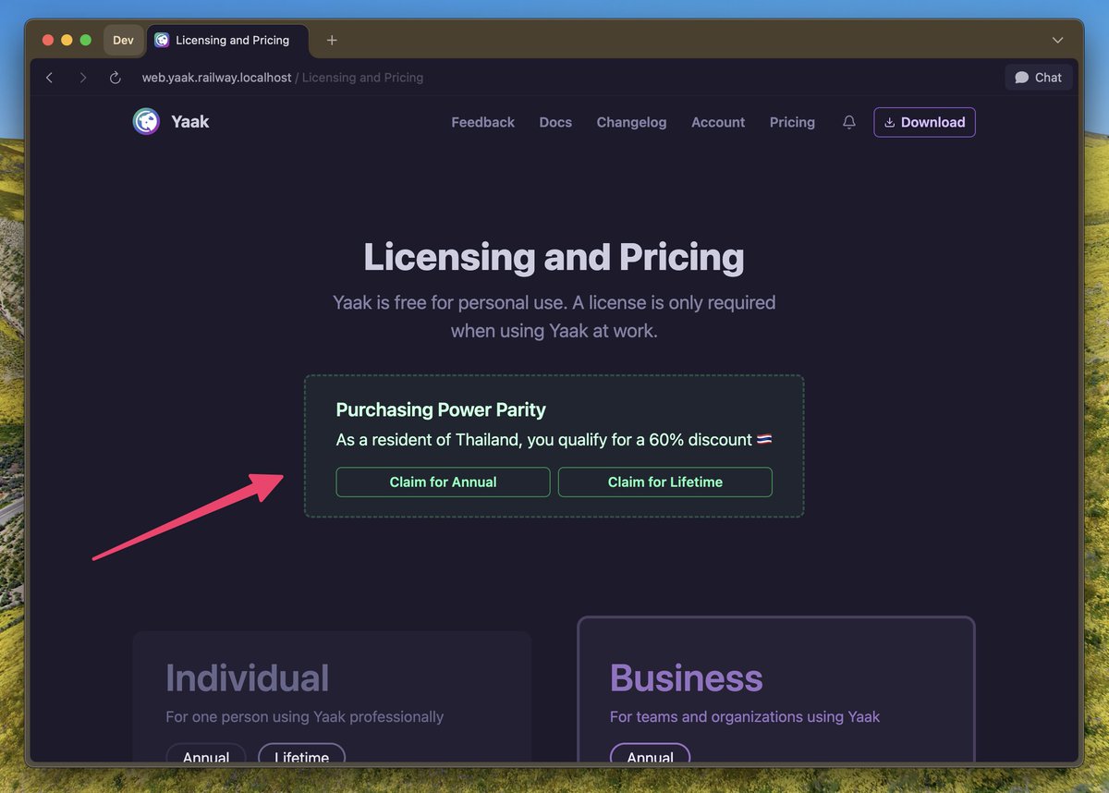The width and height of the screenshot is (1109, 793).
Task: Select Annual in the Business plan
Action: pos(650,755)
